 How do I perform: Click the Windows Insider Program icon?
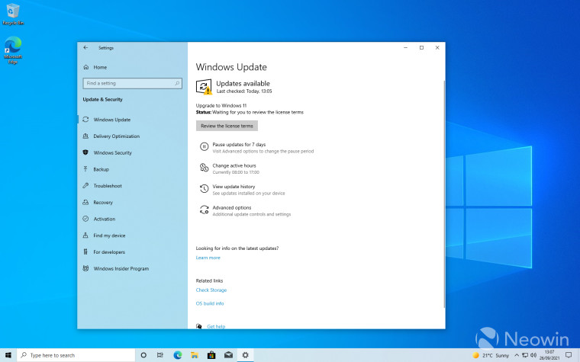click(85, 268)
